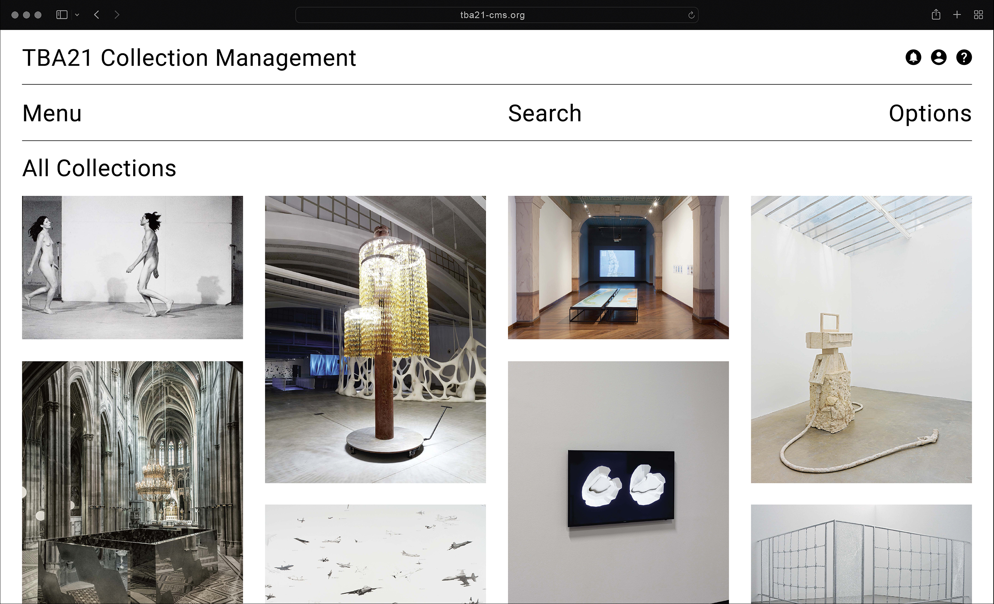994x604 pixels.
Task: Open the airplanes drawing thumbnail
Action: pos(375,554)
